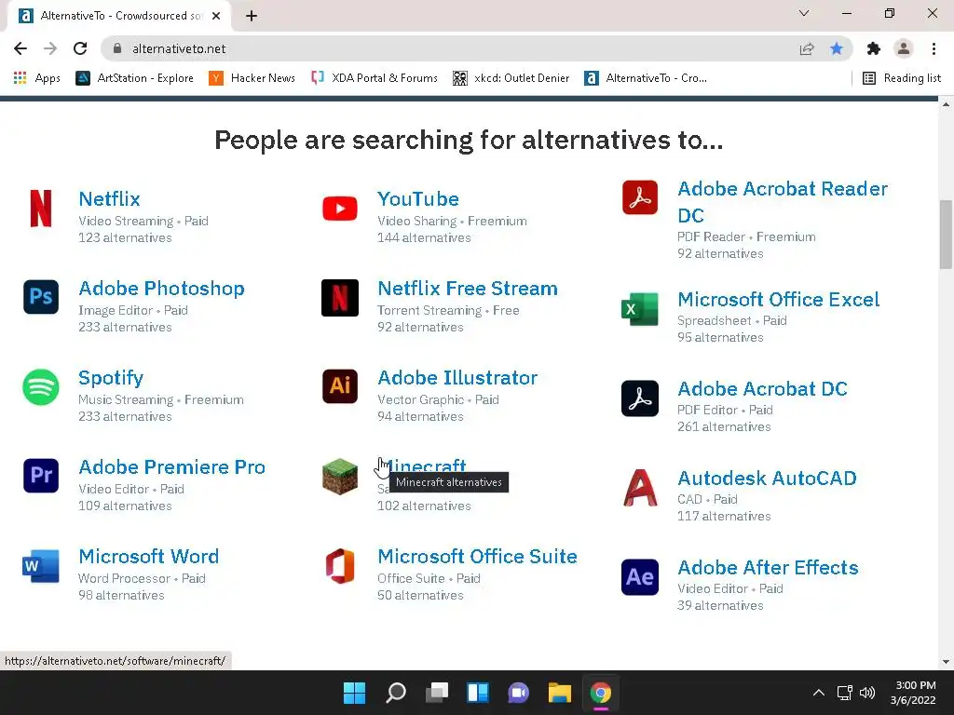The height and width of the screenshot is (715, 954).
Task: Click the Adobe Acrobat Reader DC icon
Action: coord(640,197)
